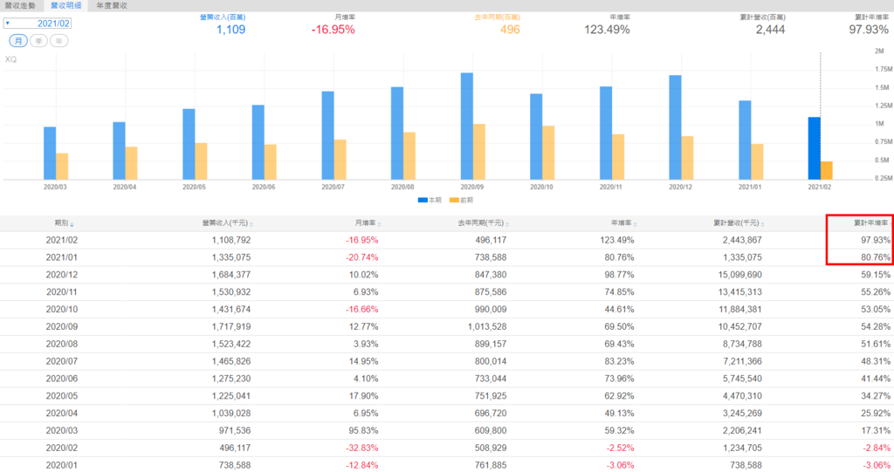Click the blue 2020/03 chart bar

[x=50, y=154]
